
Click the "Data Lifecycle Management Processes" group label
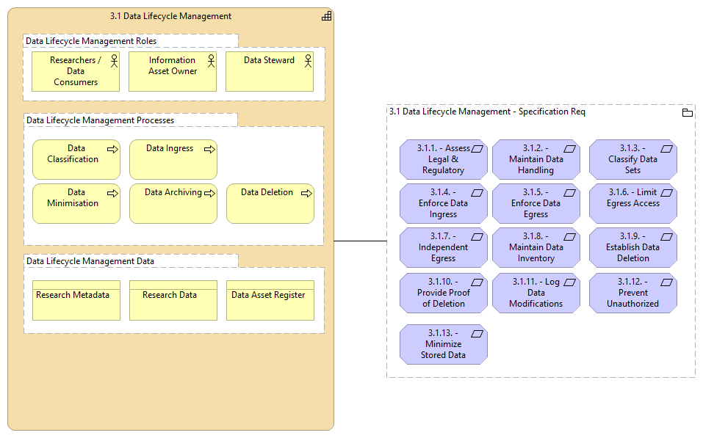tap(100, 120)
